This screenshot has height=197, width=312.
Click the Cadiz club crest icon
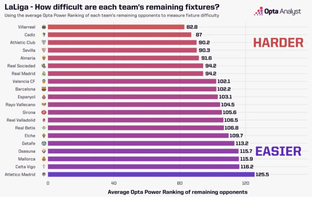tap(44, 35)
